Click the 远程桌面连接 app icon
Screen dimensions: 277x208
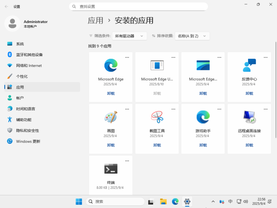(249, 117)
